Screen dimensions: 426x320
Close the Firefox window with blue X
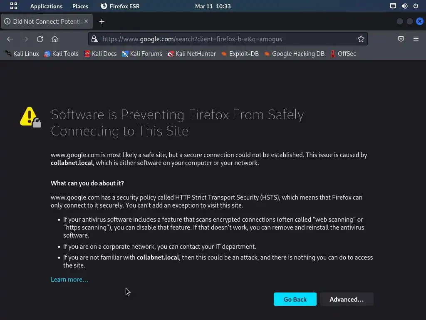(x=420, y=21)
